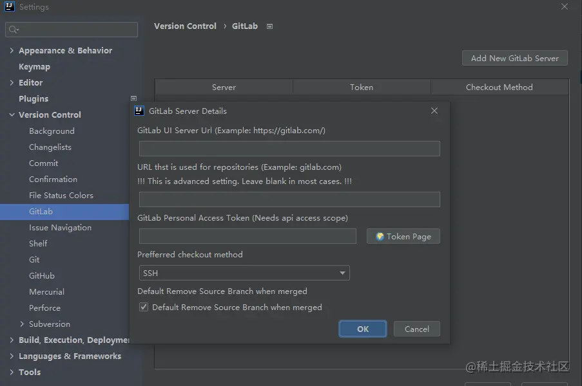Click the Token column header
This screenshot has width=582, height=386.
[x=362, y=87]
